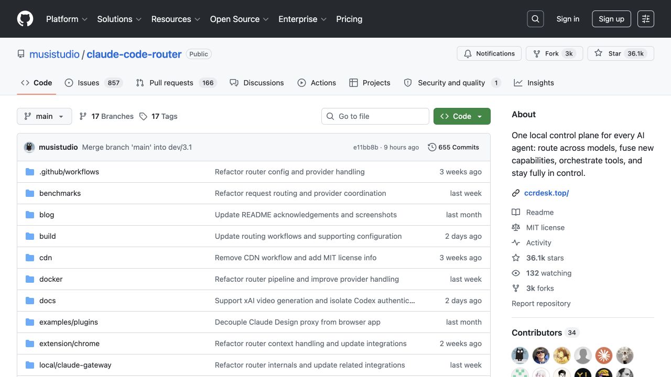The width and height of the screenshot is (671, 377).
Task: Click the Sign in link
Action: point(568,19)
